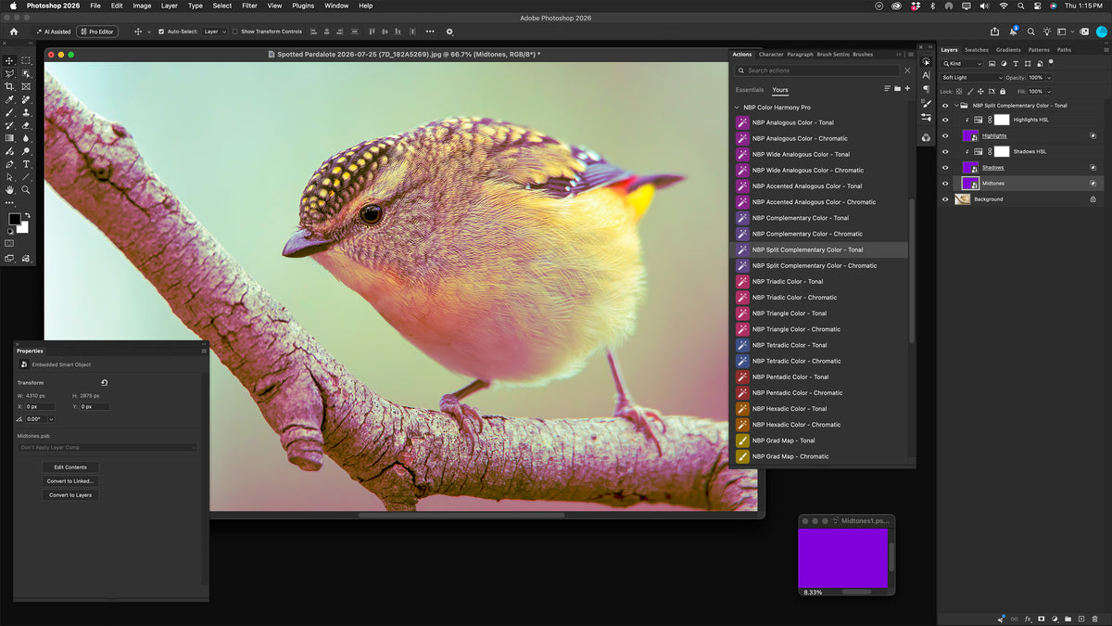Select the Move tool in the toolbar
Image resolution: width=1112 pixels, height=626 pixels.
tap(10, 60)
